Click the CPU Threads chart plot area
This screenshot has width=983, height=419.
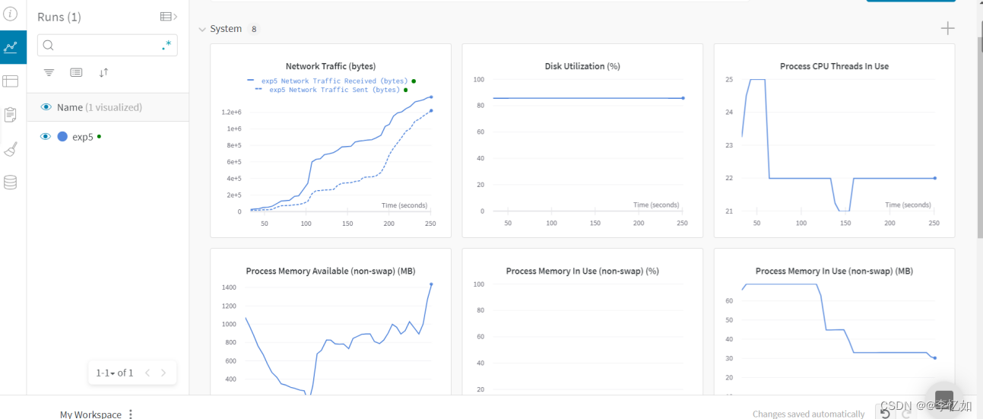click(839, 144)
